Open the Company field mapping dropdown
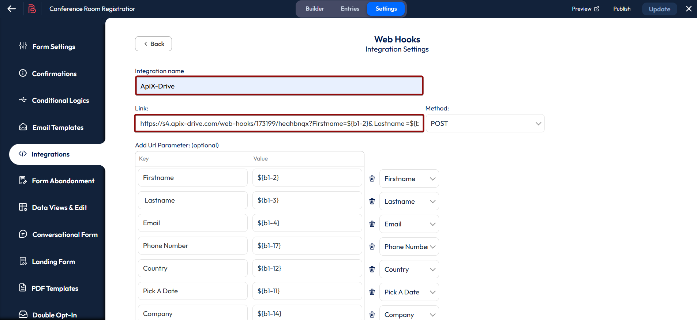The image size is (697, 320). click(x=409, y=315)
